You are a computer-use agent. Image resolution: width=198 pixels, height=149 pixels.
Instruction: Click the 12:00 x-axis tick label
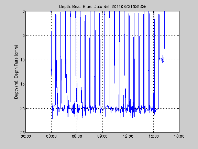(x=128, y=136)
